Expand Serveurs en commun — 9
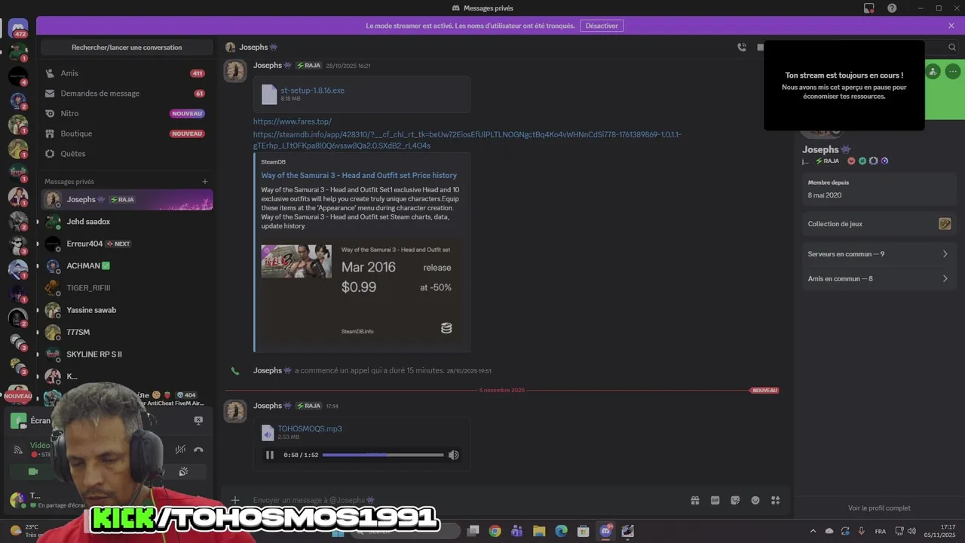 coord(878,254)
